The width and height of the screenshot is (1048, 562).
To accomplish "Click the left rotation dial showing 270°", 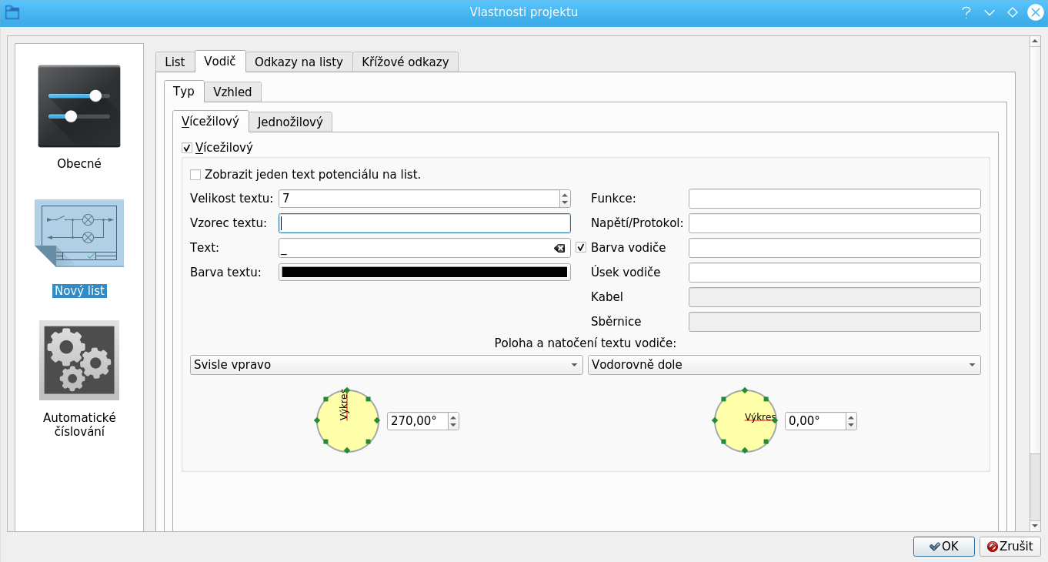I will [347, 420].
